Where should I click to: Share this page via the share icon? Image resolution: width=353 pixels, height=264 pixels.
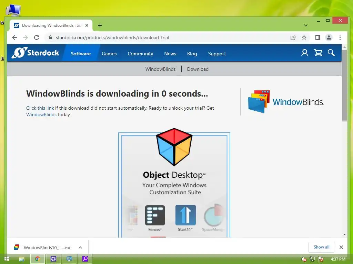[x=293, y=37]
